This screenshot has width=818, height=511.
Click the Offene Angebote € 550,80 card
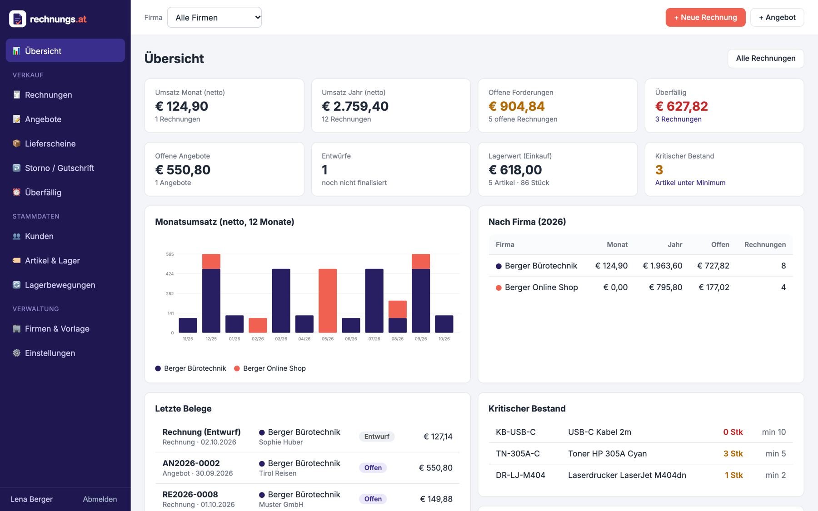[224, 169]
